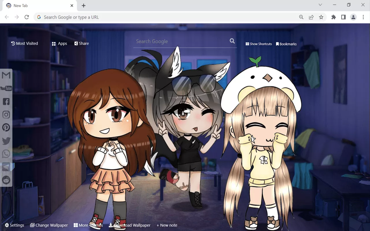Click Change Wallpaper
This screenshot has width=370, height=231.
(x=49, y=225)
